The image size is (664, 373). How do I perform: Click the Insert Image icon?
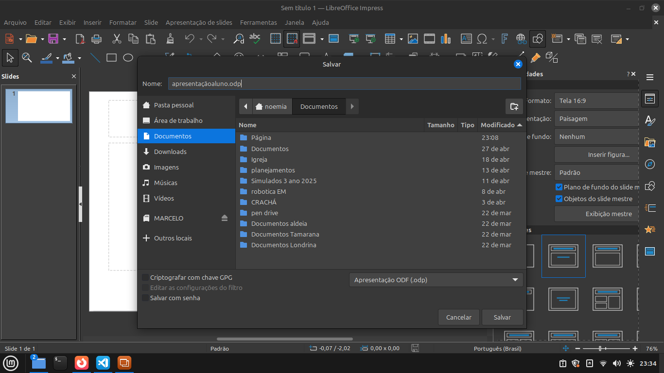413,39
